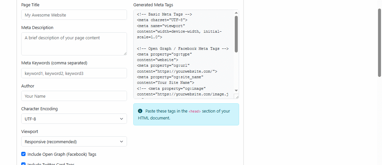Click the <head> code text in the tip
382x165 pixels.
tap(195, 111)
